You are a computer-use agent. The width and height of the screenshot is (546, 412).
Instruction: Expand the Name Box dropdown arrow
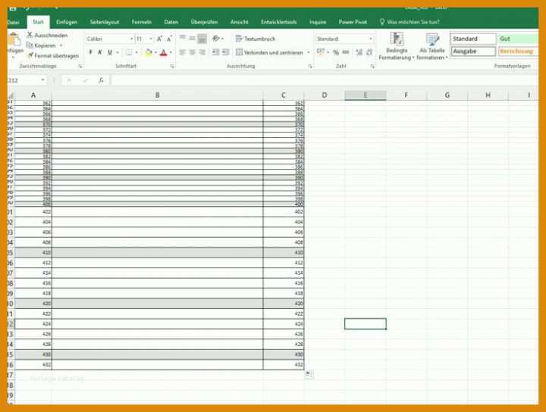point(42,80)
